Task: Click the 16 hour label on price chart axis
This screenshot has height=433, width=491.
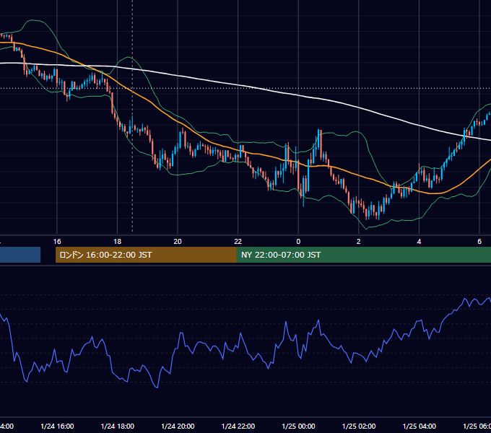Action: (x=57, y=242)
